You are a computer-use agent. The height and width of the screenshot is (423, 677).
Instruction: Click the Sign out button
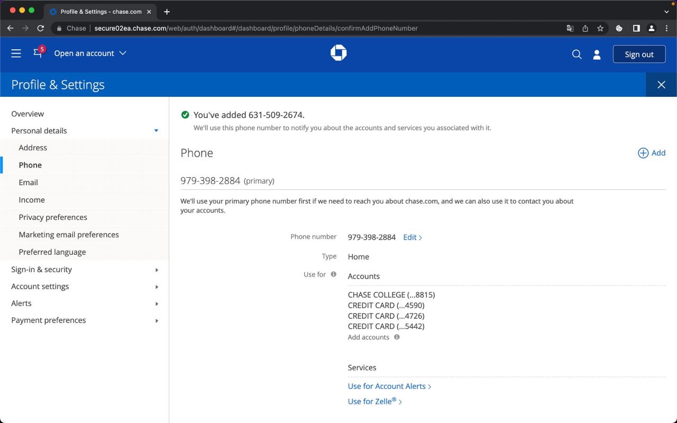(x=639, y=54)
